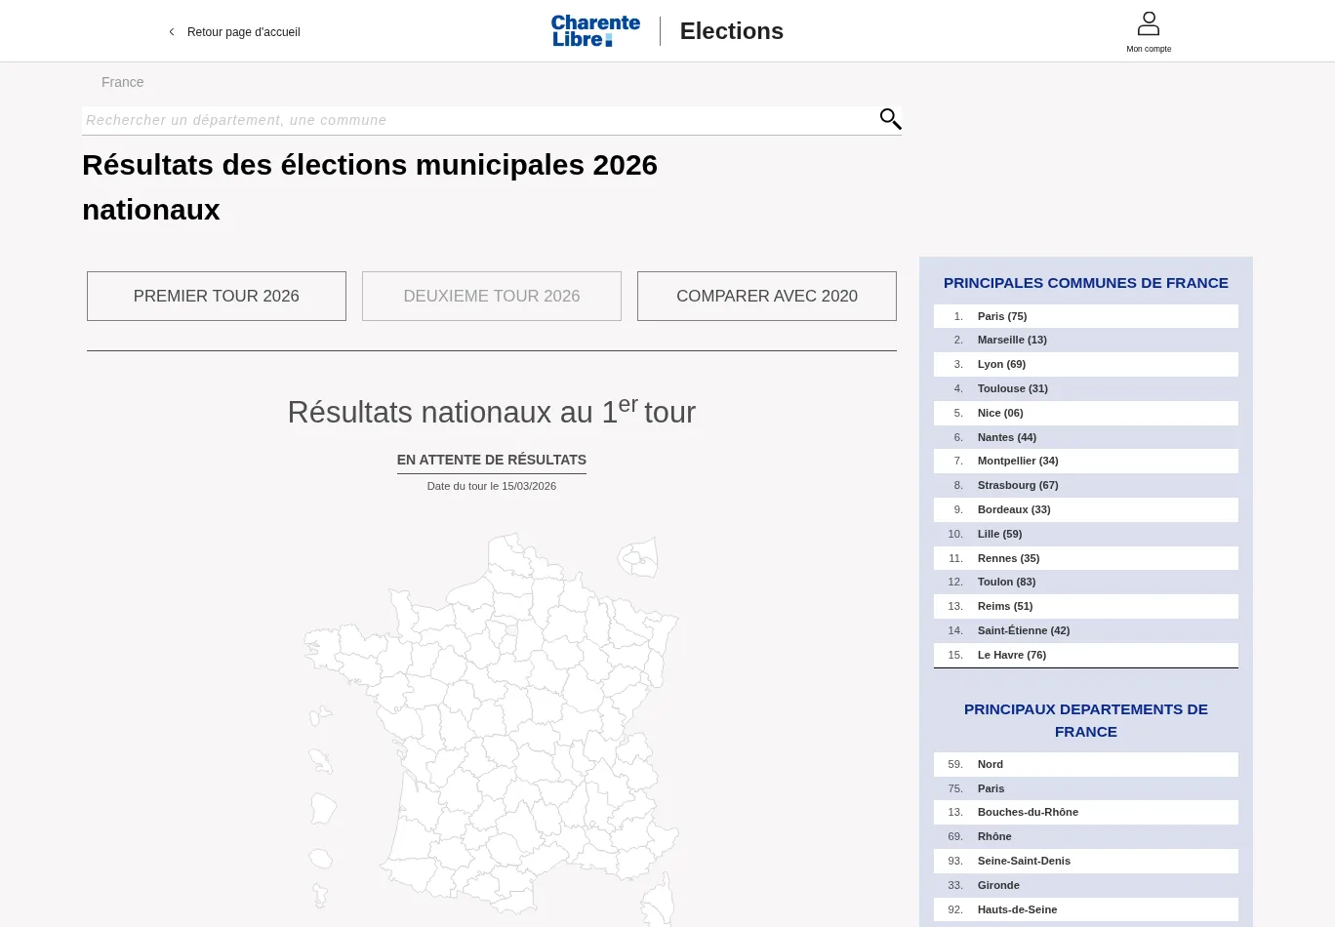
Task: Open the COMPARER AVEC 2020 tab
Action: (x=767, y=297)
